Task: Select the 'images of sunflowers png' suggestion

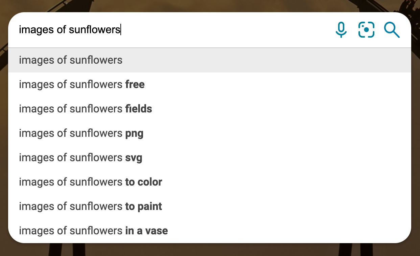Action: coord(81,133)
